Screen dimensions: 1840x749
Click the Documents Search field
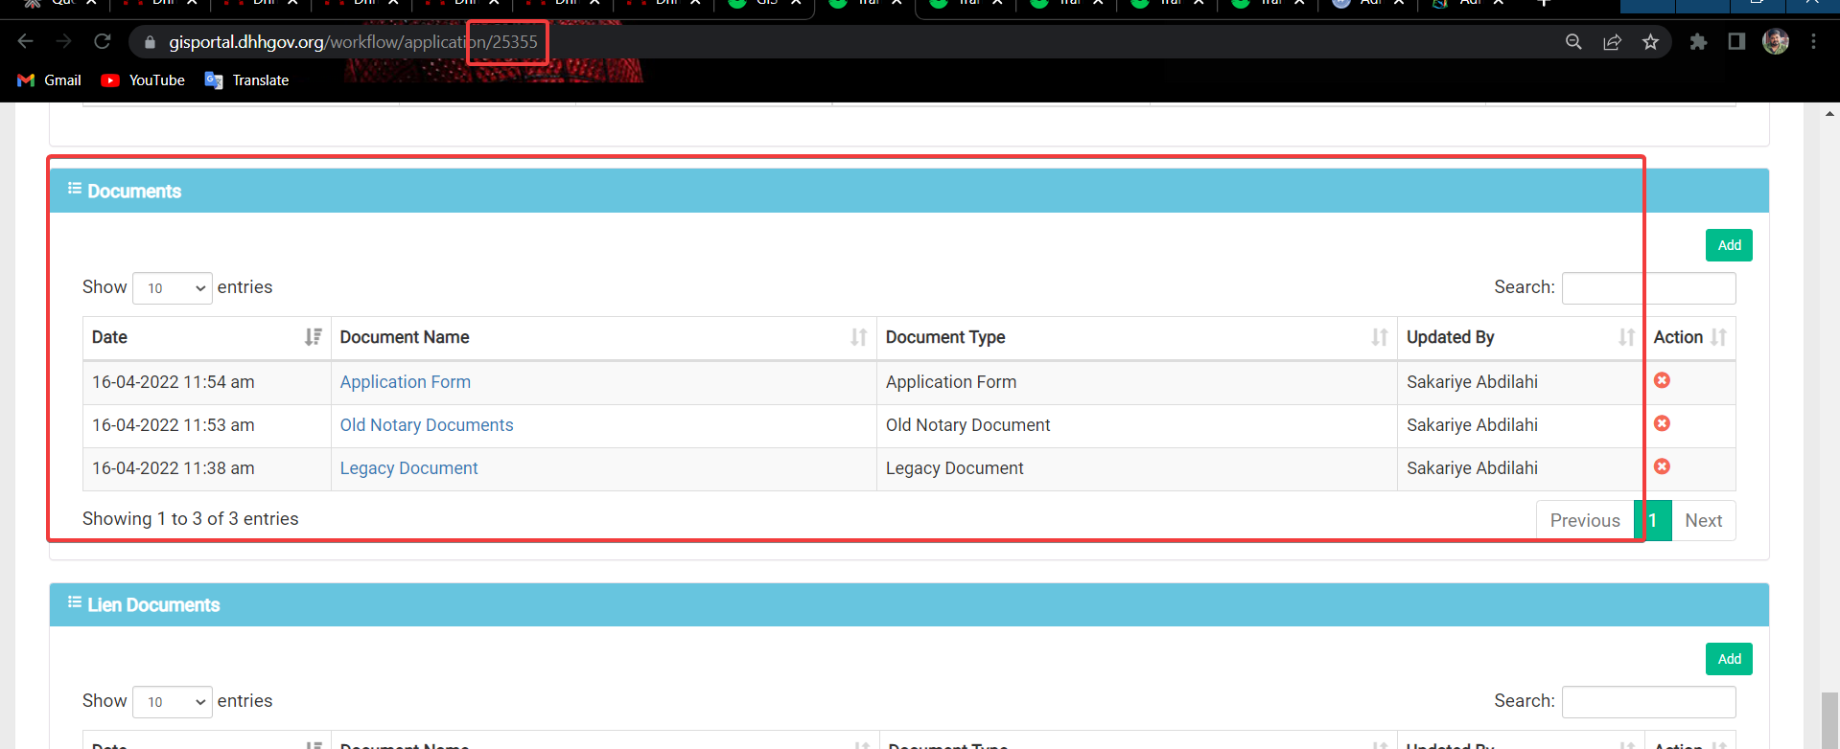(x=1648, y=288)
